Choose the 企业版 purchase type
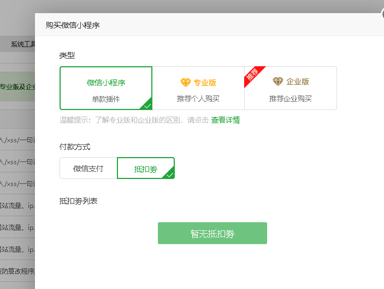384x289 pixels. pos(291,88)
